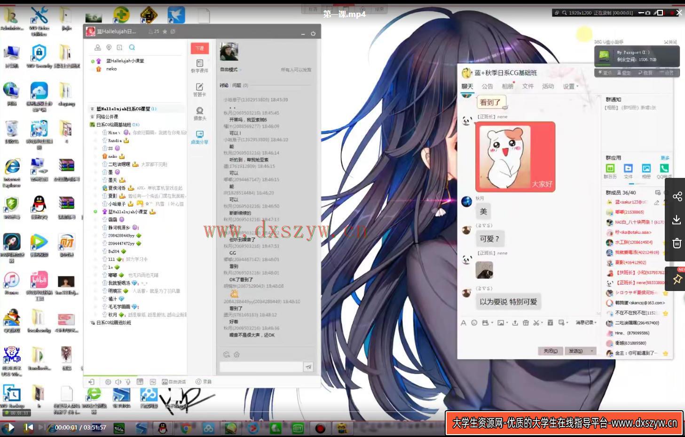Open the send options arrow next to 发送
This screenshot has height=437, width=685.
point(592,351)
